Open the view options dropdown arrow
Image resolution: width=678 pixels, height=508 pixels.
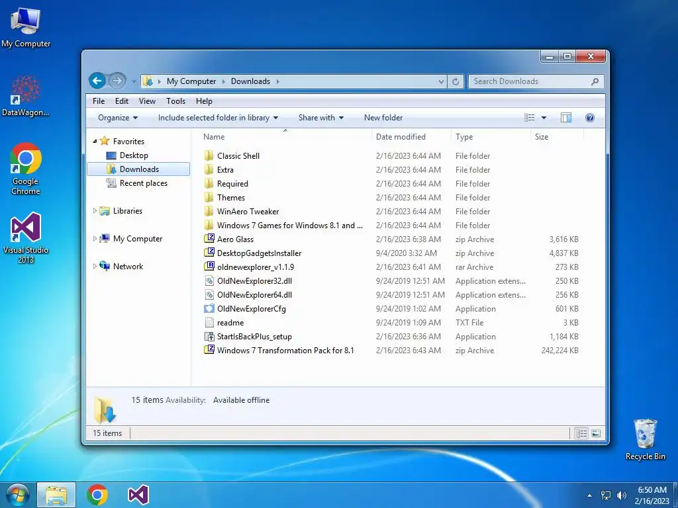click(x=544, y=118)
